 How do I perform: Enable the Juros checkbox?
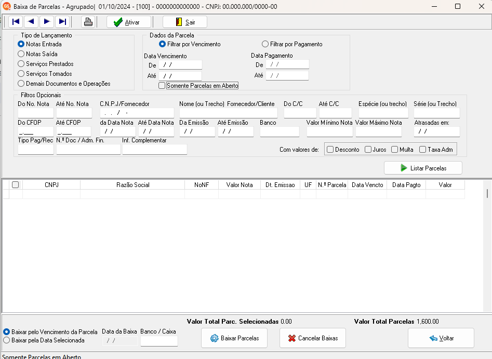[368, 150]
